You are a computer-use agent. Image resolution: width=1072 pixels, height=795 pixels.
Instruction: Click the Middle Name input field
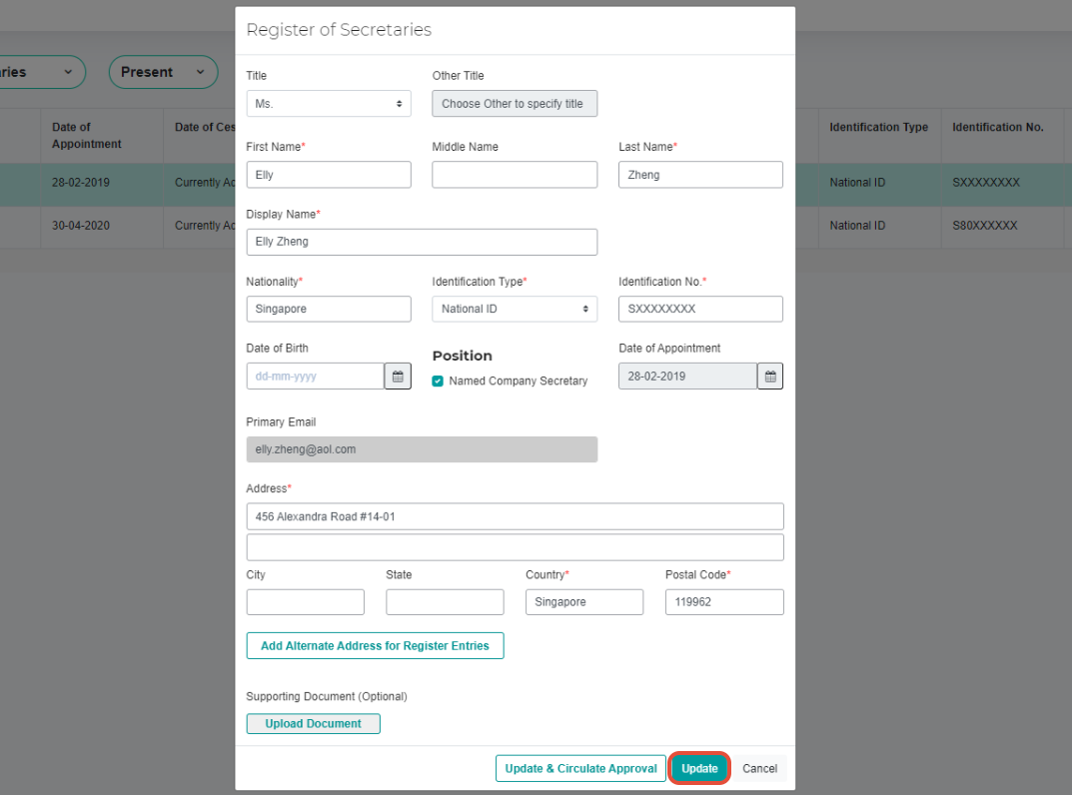click(x=514, y=174)
